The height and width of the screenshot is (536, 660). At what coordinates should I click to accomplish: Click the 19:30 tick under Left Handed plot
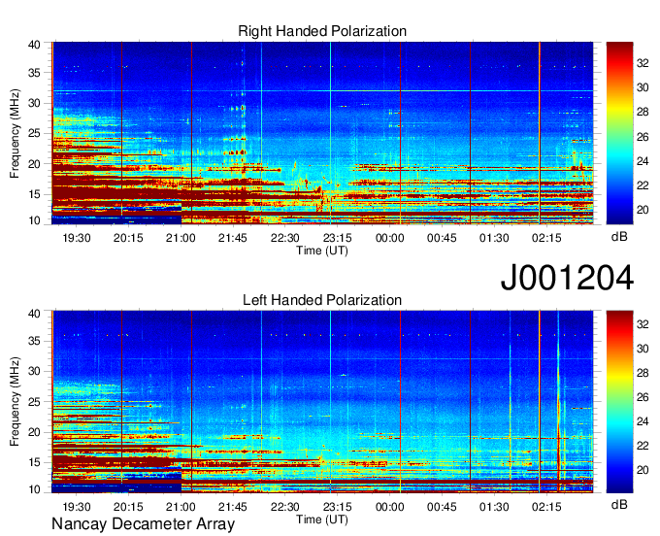pos(76,507)
